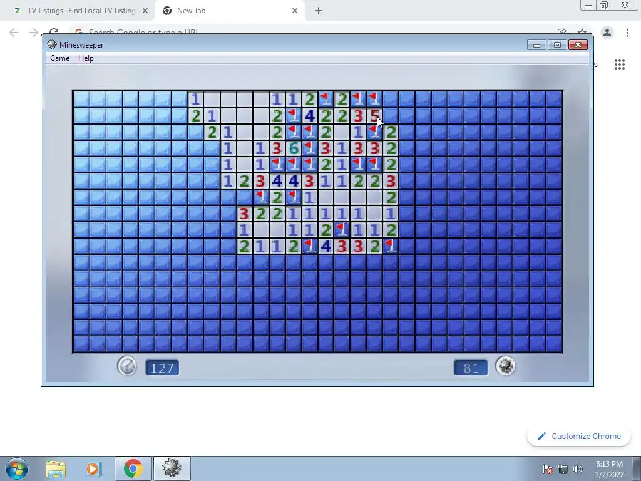
Task: Open the Action Center flag in tray
Action: [x=548, y=469]
